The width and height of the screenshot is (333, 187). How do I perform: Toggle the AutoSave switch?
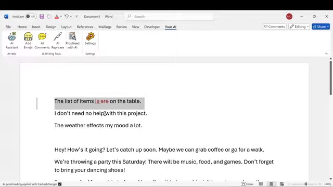31,17
